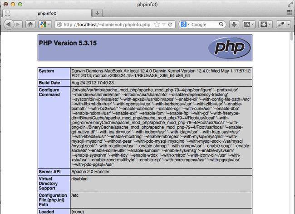The image size is (295, 214).
Task: Select the 'PHP Version 5.3.15' heading
Action: (68, 43)
